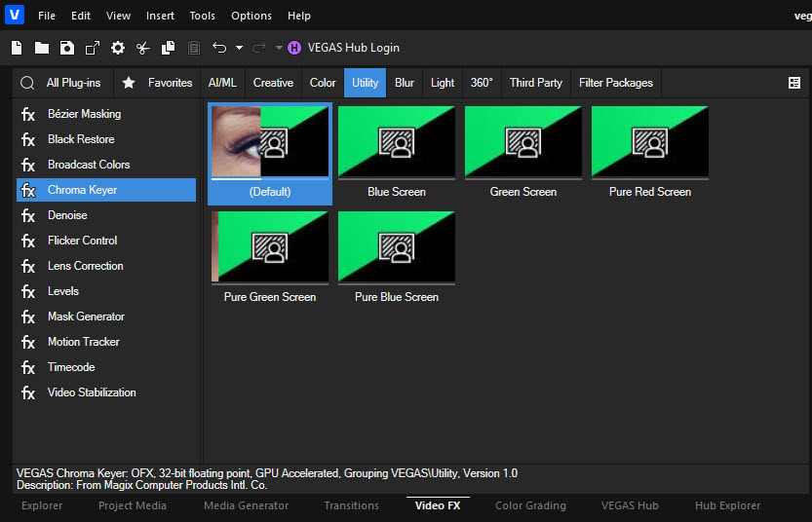
Task: Open the Insert menu
Action: coord(160,16)
